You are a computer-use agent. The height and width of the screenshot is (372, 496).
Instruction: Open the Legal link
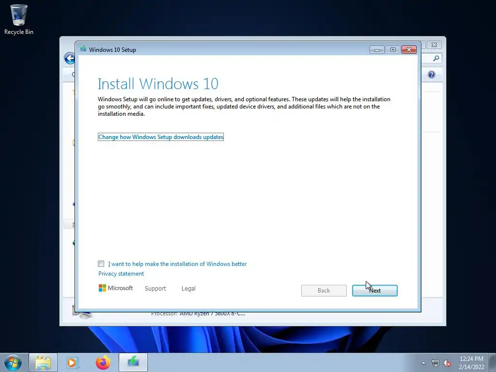click(x=188, y=289)
